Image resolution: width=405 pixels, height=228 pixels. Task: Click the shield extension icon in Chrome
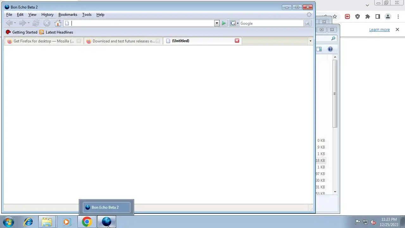(x=358, y=16)
